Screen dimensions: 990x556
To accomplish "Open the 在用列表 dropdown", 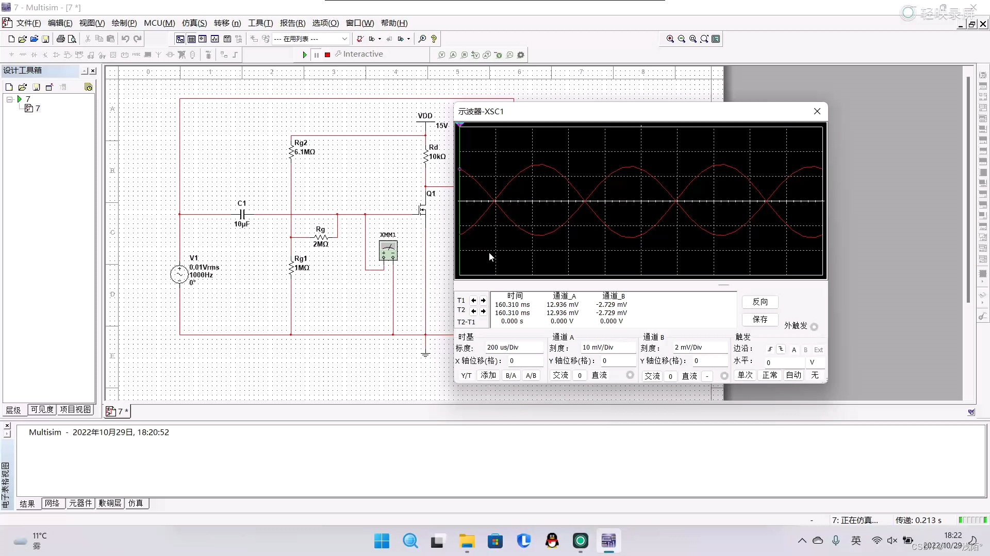I will [x=344, y=39].
